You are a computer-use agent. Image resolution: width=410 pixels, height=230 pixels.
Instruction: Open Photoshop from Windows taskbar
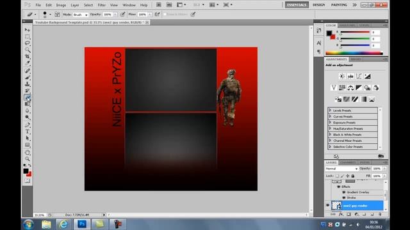coord(82,224)
